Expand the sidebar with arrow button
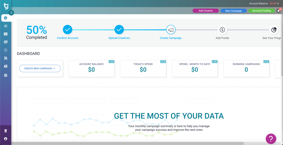This screenshot has width=283, height=145. (11, 13)
